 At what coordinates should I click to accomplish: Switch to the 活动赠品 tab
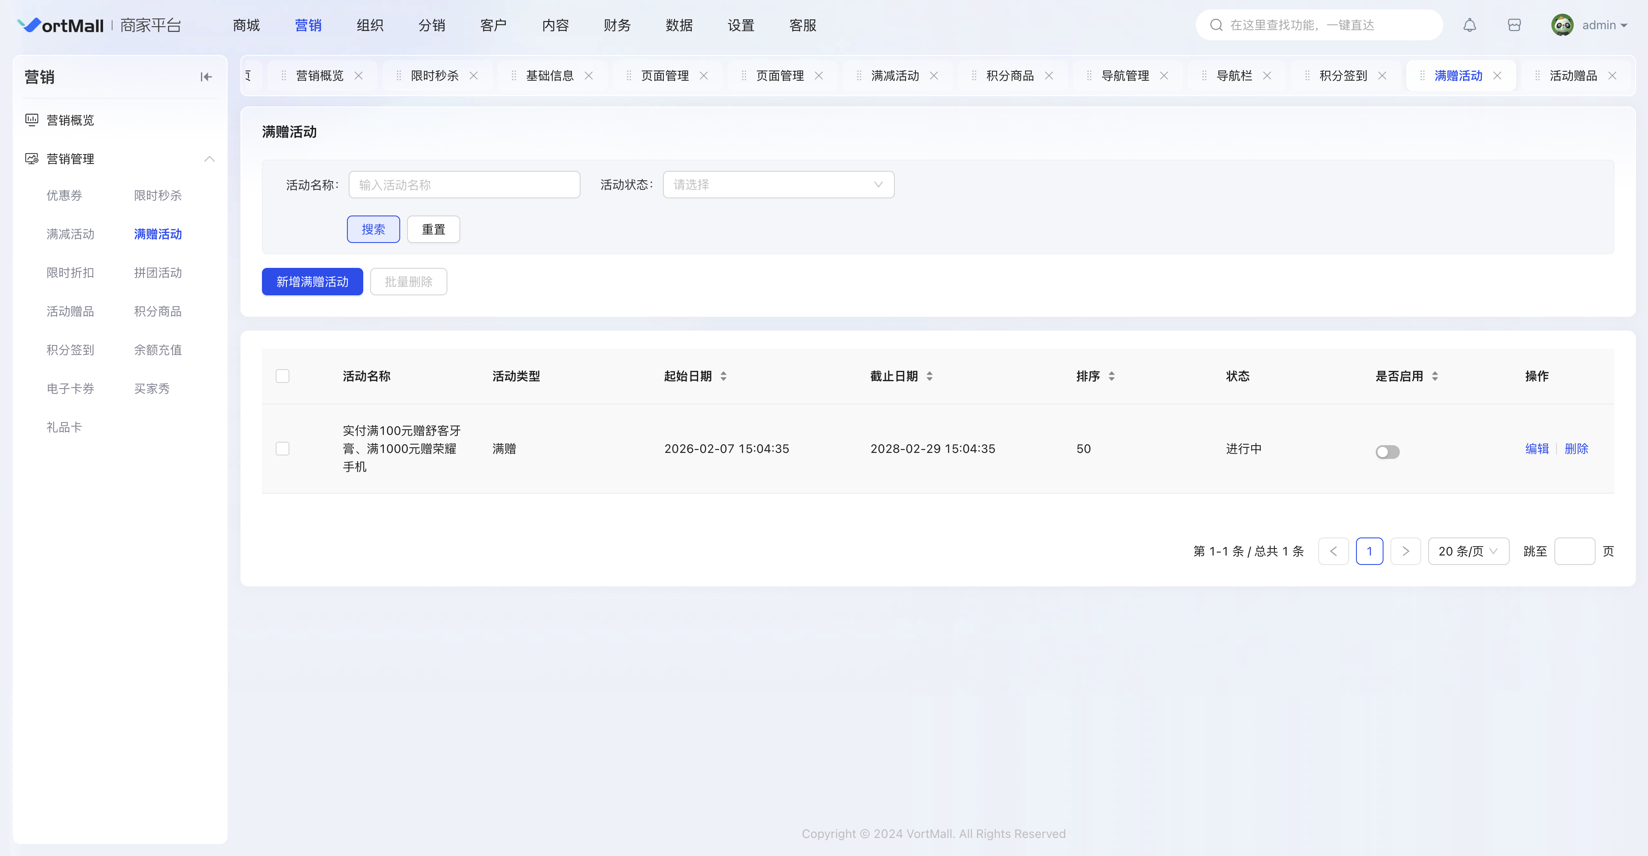(x=1572, y=76)
